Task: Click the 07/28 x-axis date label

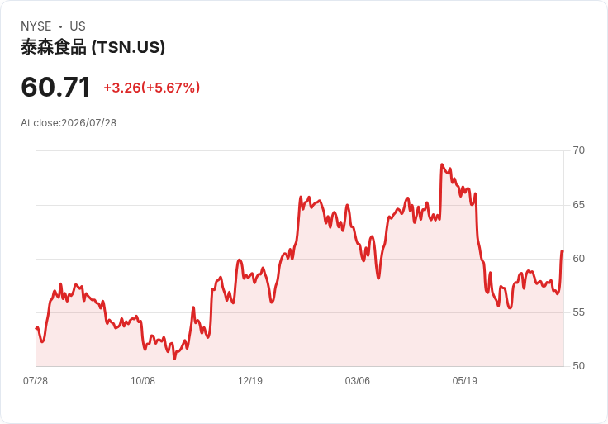Action: click(x=36, y=381)
